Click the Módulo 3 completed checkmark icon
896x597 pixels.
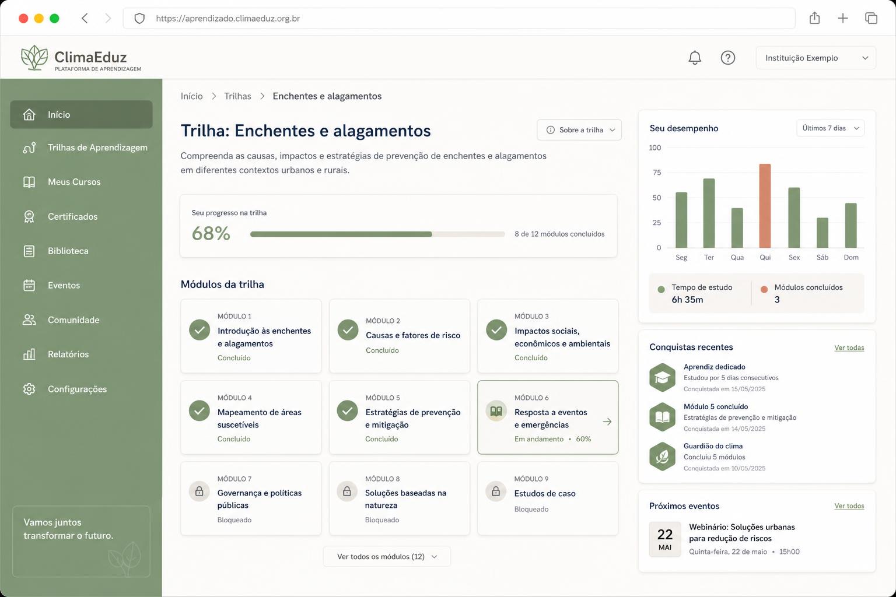[x=496, y=330]
